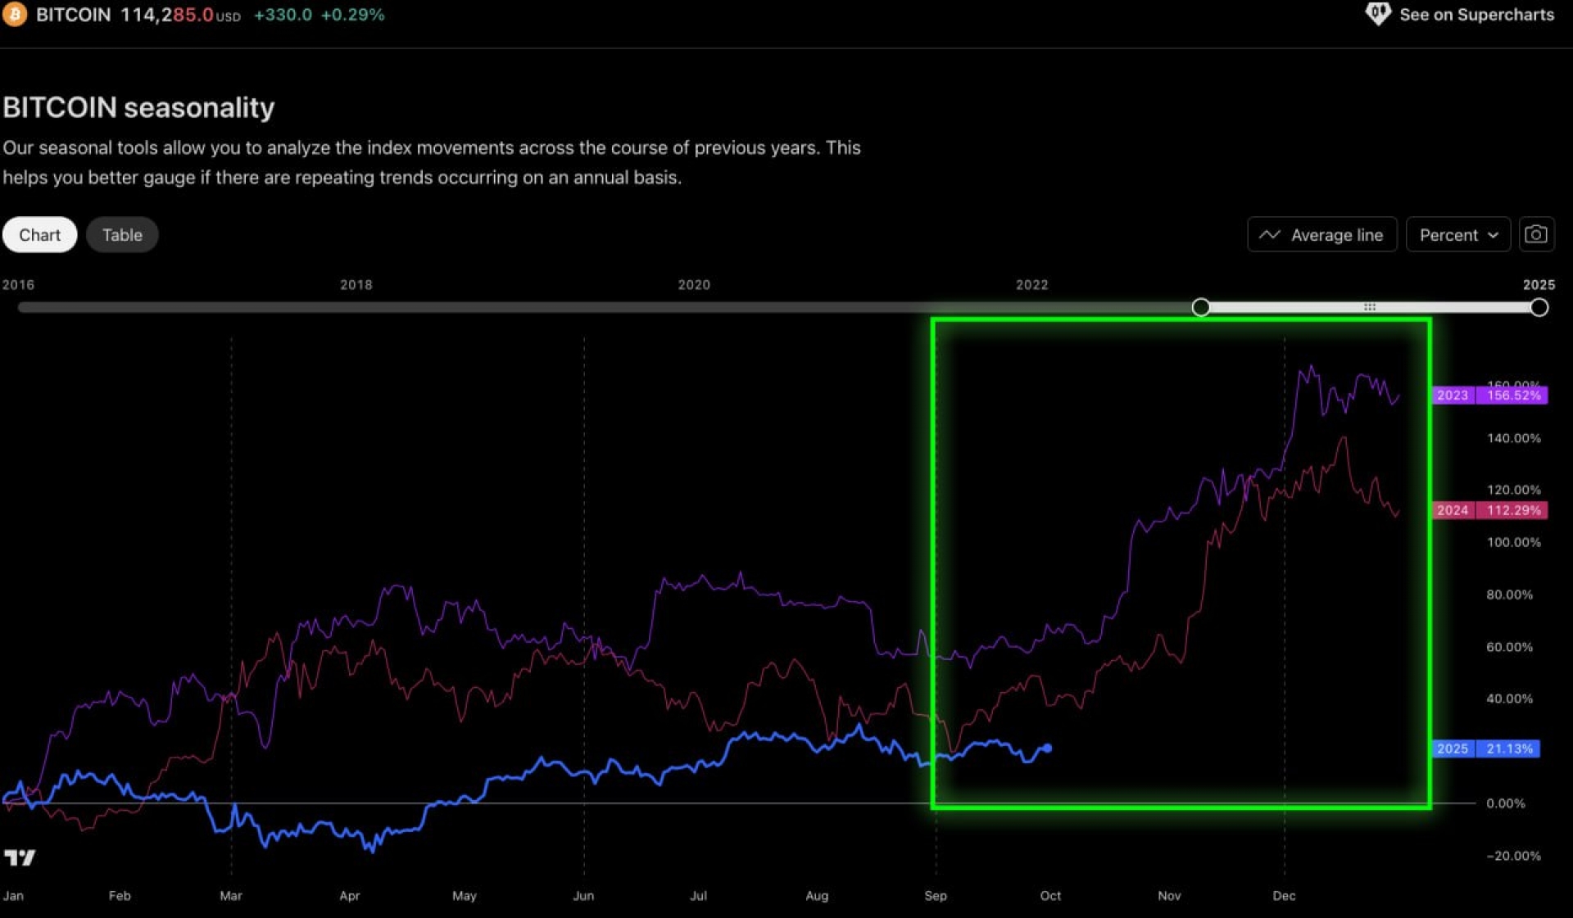The height and width of the screenshot is (918, 1573).
Task: Click the camera snapshot icon
Action: coord(1536,235)
